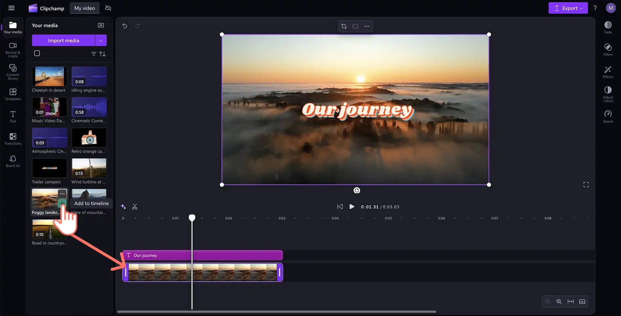
Task: Click the split scissors tool
Action: tap(135, 206)
